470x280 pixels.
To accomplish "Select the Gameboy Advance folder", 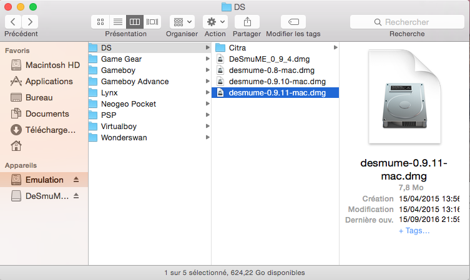I will click(150, 82).
